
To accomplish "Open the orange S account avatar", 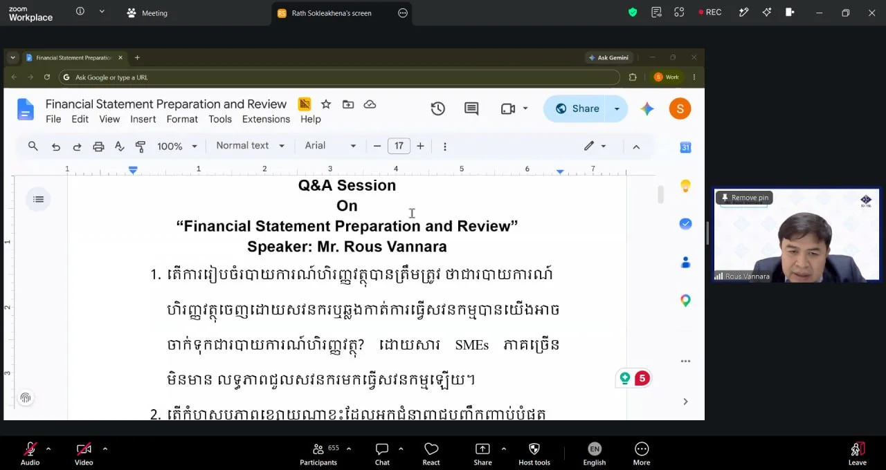I will (x=680, y=109).
